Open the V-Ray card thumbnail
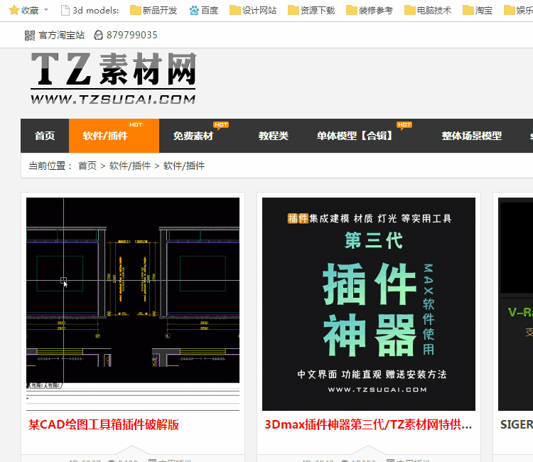Image resolution: width=533 pixels, height=462 pixels. [515, 304]
